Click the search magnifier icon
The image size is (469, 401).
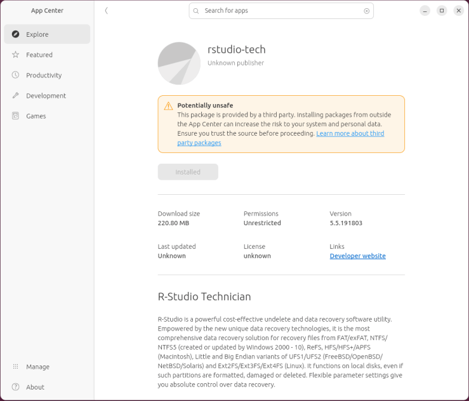pyautogui.click(x=196, y=11)
